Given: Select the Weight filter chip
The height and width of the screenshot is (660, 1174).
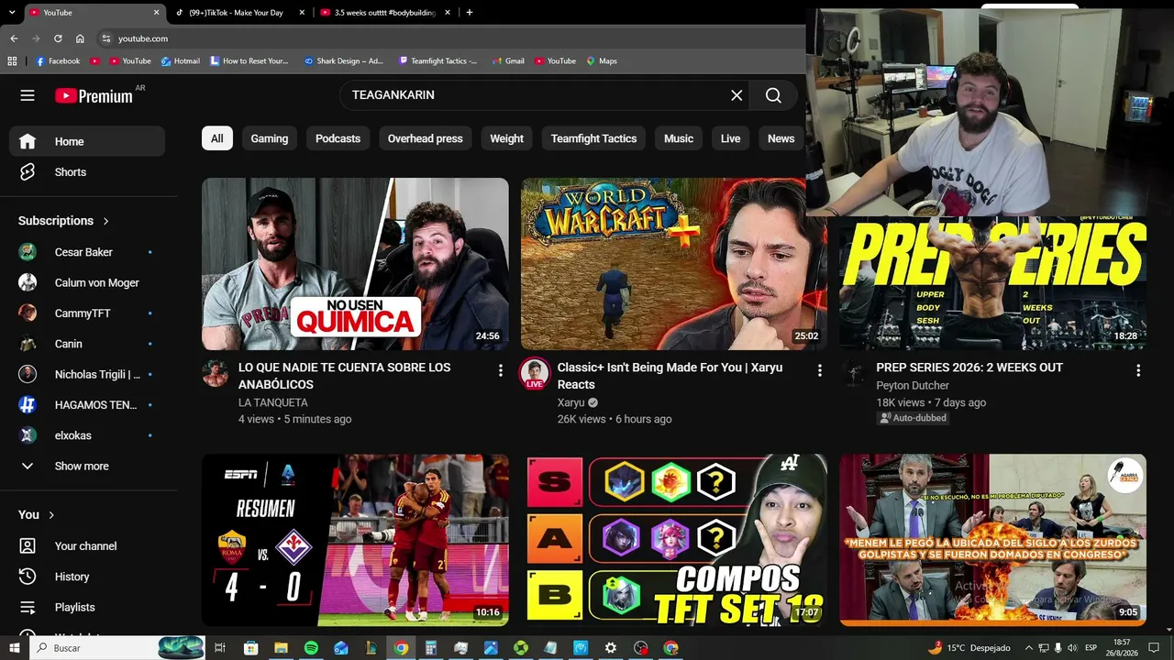Looking at the screenshot, I should pyautogui.click(x=506, y=138).
